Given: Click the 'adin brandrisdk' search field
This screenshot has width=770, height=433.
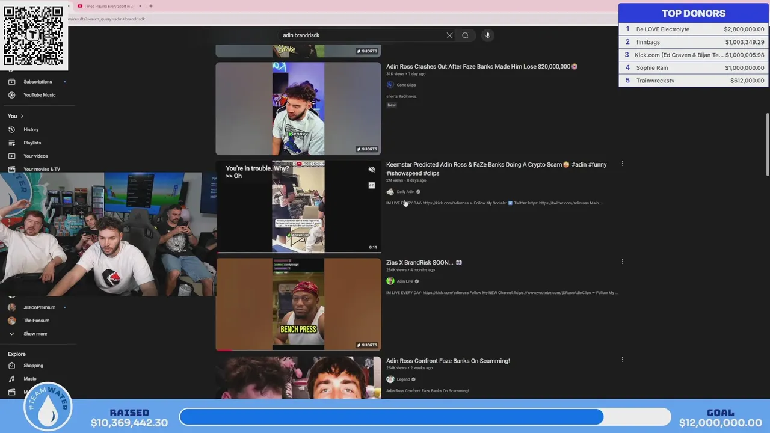Looking at the screenshot, I should pos(361,35).
